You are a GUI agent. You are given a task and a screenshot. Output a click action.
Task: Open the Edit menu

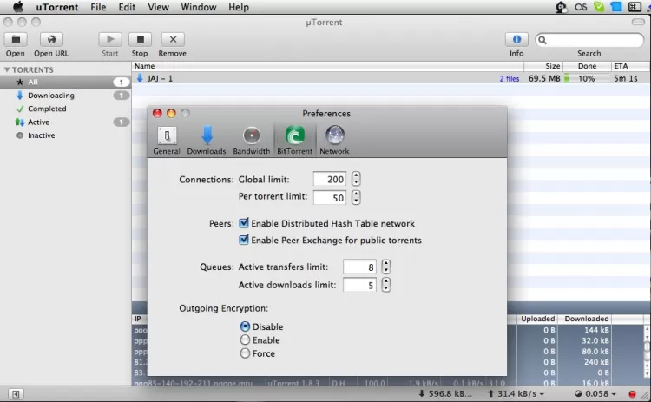click(127, 7)
